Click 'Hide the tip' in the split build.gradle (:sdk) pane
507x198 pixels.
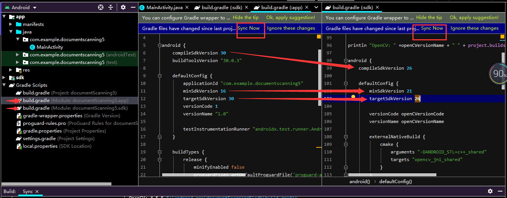pyautogui.click(x=429, y=18)
